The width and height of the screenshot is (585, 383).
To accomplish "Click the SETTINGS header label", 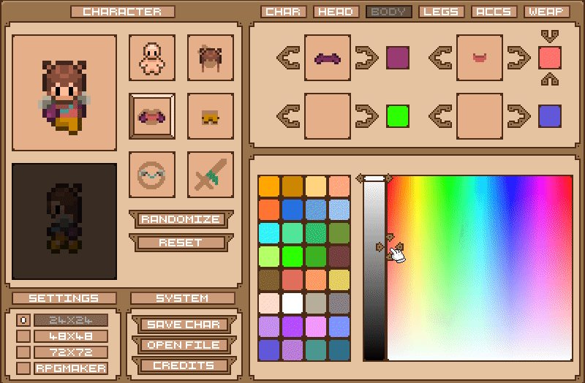I will coord(64,298).
